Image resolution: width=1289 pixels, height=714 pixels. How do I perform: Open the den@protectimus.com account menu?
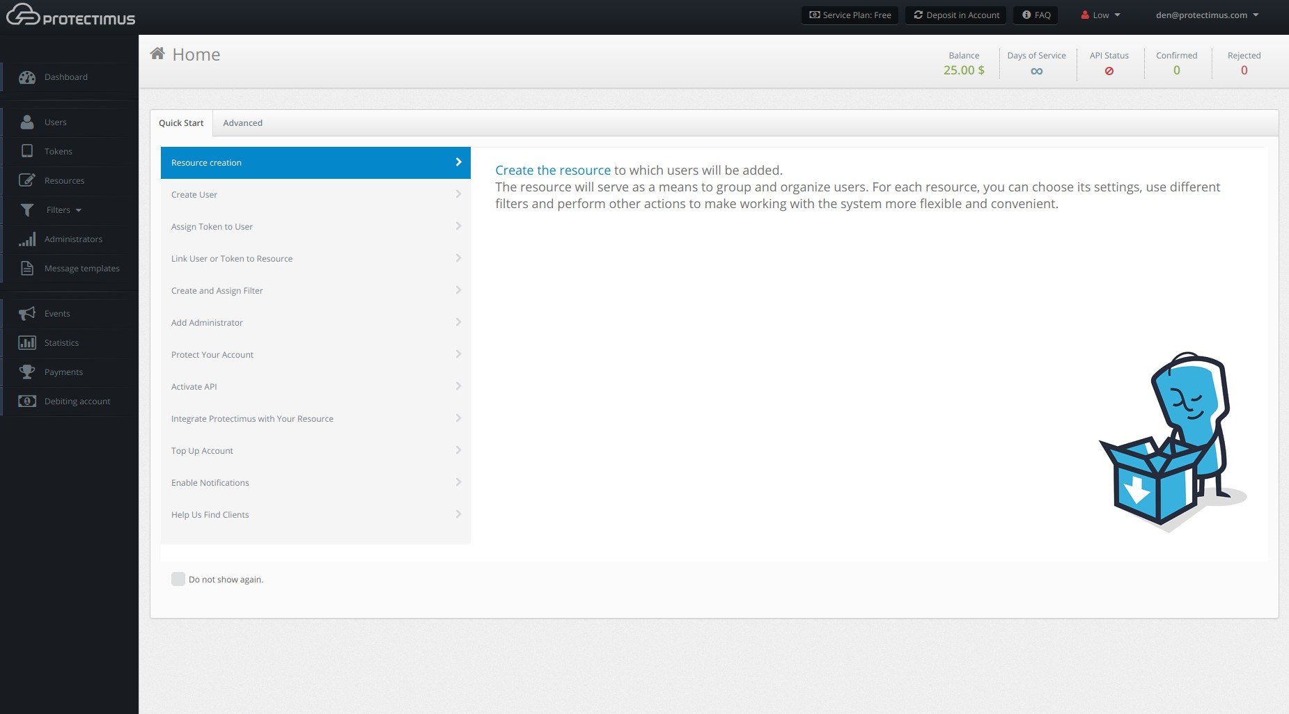pyautogui.click(x=1208, y=15)
